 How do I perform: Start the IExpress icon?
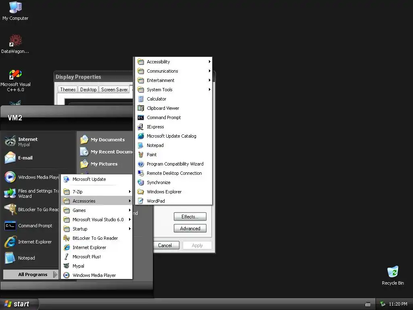141,127
